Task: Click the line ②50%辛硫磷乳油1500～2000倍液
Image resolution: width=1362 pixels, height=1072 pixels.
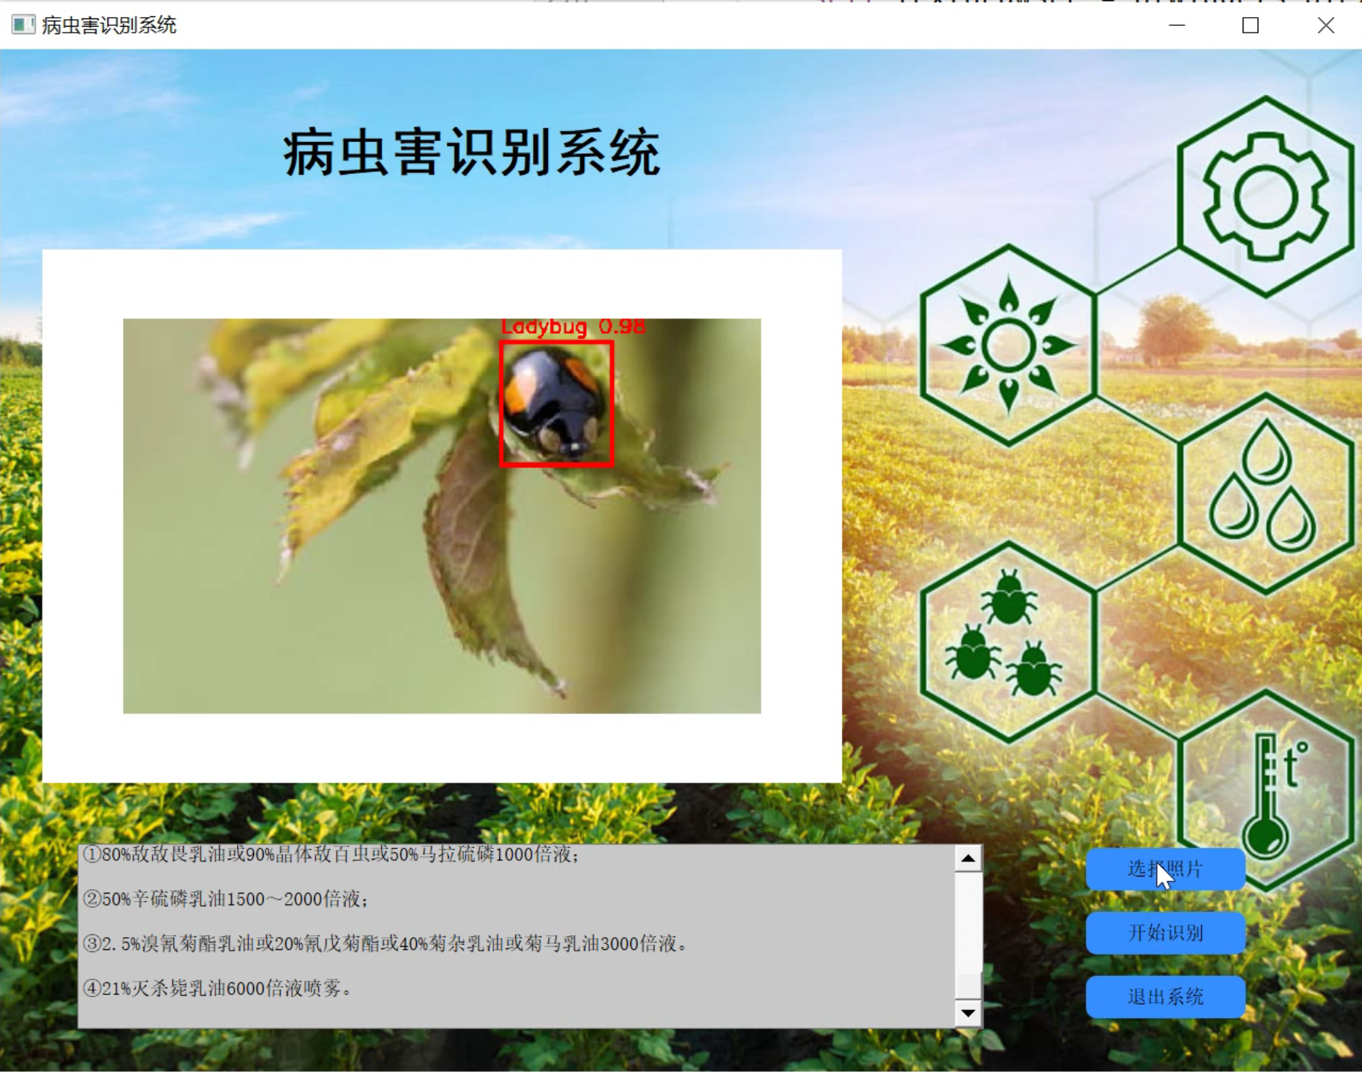Action: pyautogui.click(x=226, y=899)
